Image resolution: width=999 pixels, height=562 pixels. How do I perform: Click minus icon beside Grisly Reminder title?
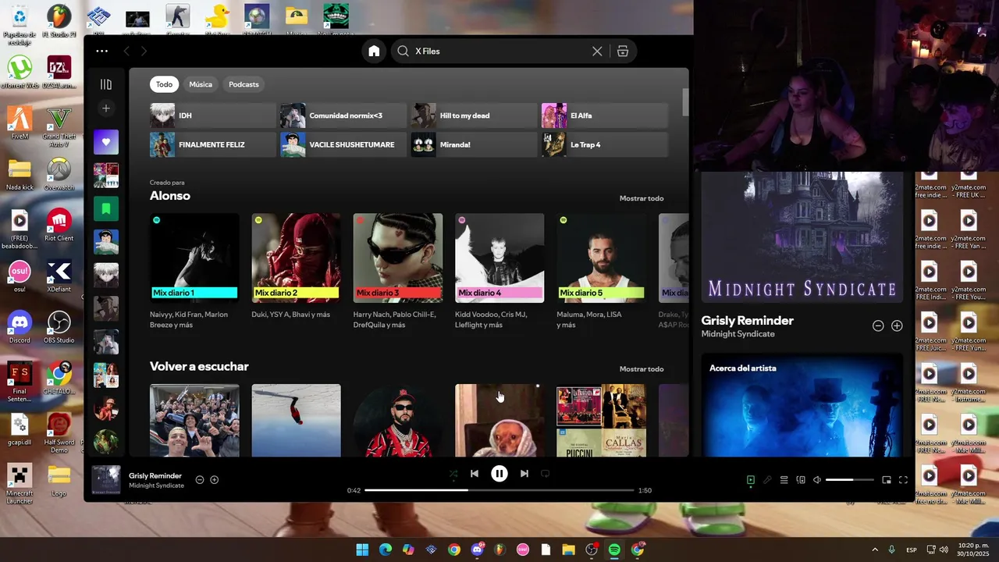[878, 325]
